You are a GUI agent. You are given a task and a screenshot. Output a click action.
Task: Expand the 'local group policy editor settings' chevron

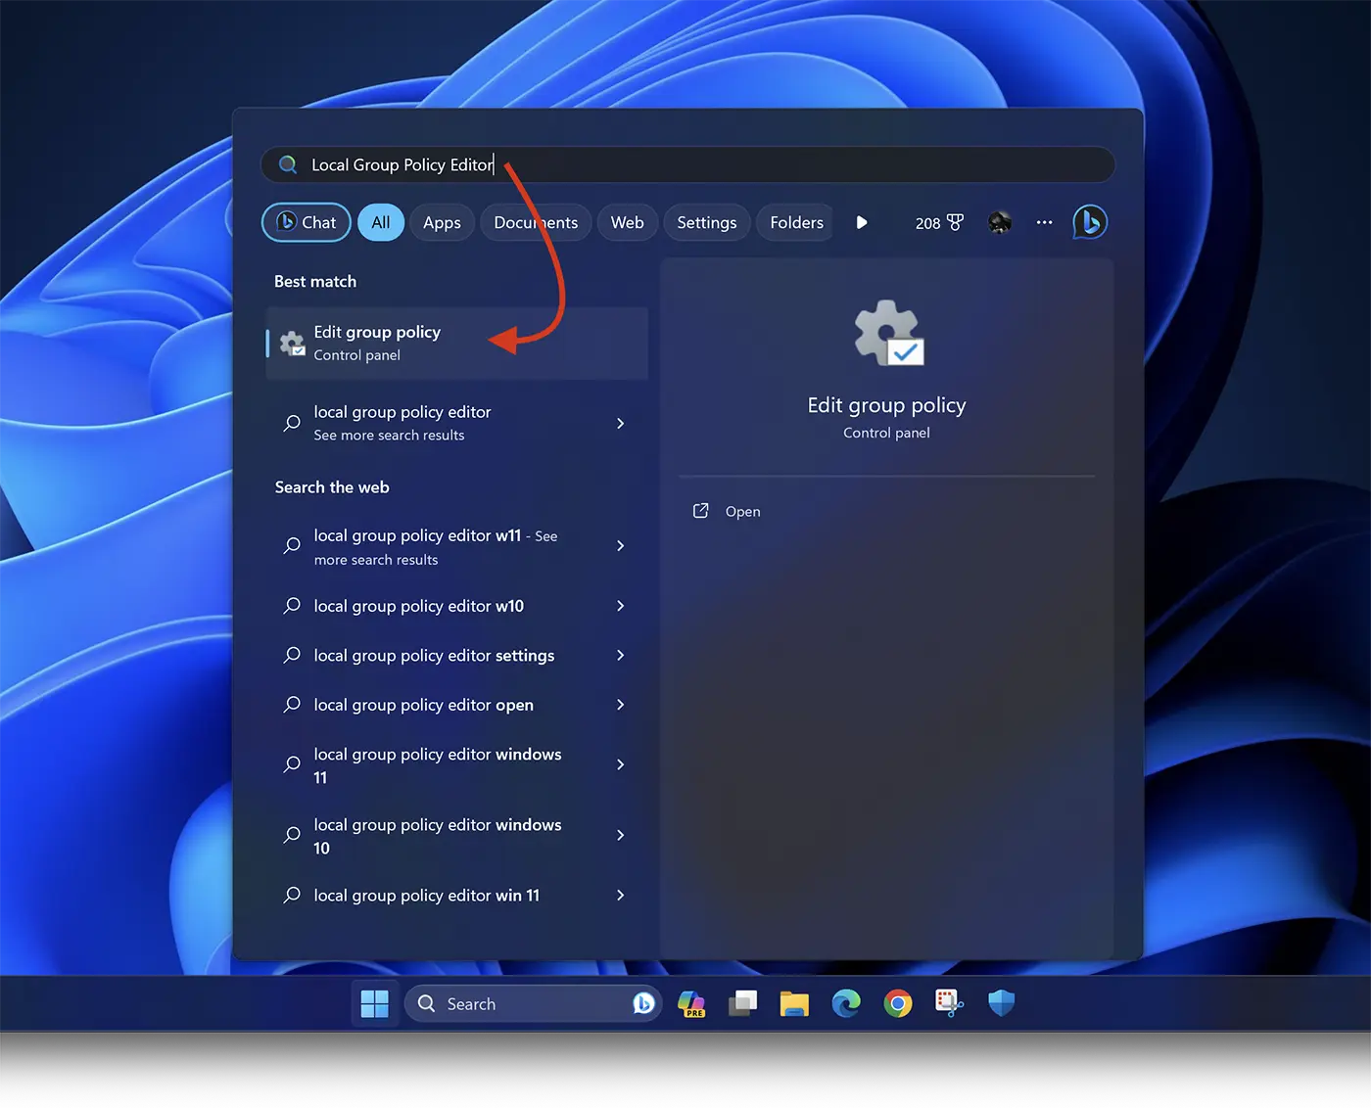[x=620, y=655]
